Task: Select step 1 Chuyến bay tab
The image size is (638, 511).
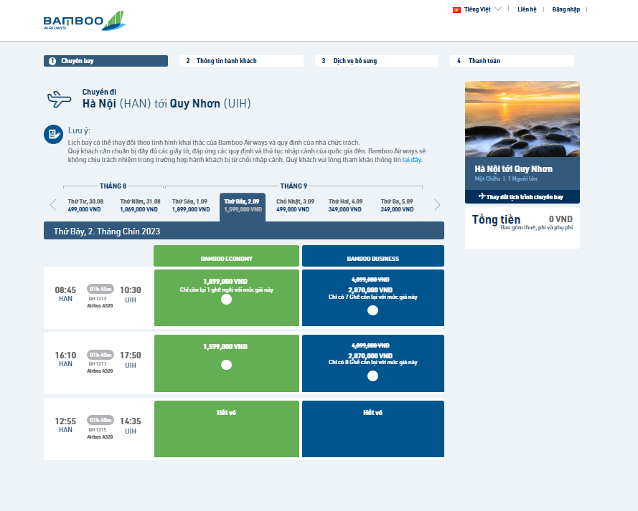Action: [105, 61]
